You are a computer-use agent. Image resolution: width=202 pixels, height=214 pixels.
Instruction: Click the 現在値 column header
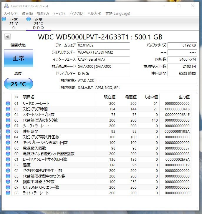(x=107, y=97)
